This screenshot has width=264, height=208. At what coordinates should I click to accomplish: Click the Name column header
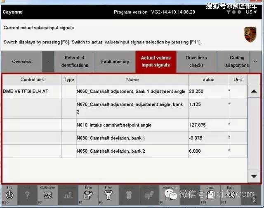pos(132,80)
